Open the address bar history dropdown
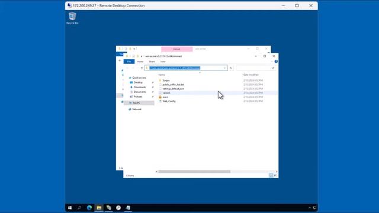379x213 pixels. (x=224, y=68)
